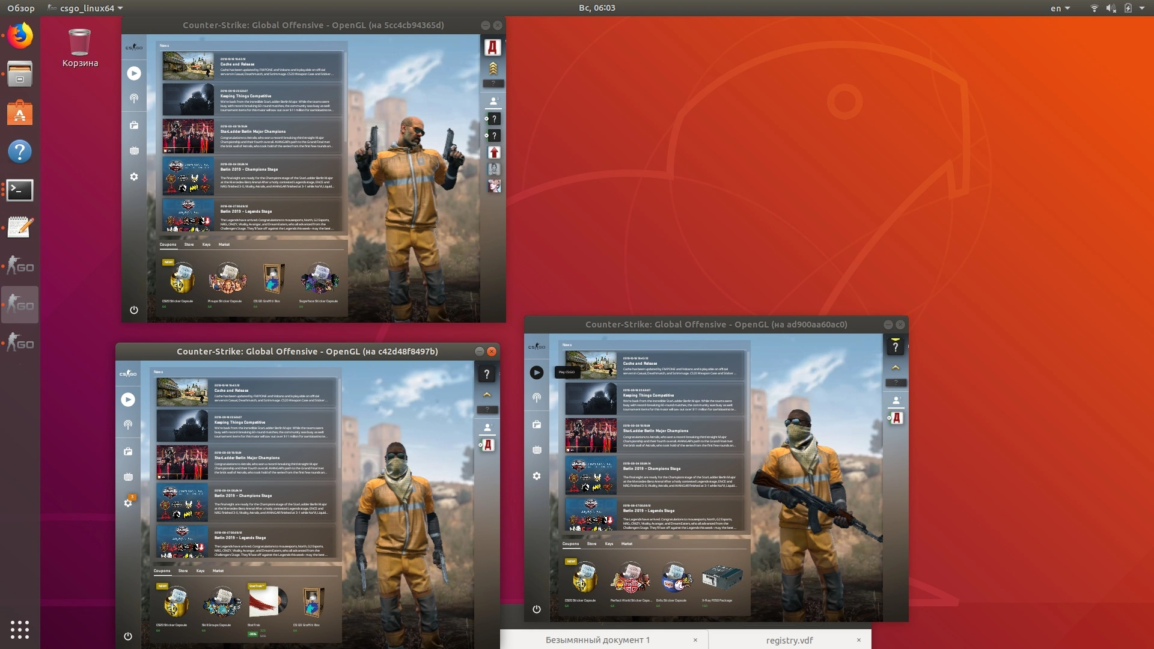
Task: Open the Корзина trash desktop icon
Action: pos(80,48)
